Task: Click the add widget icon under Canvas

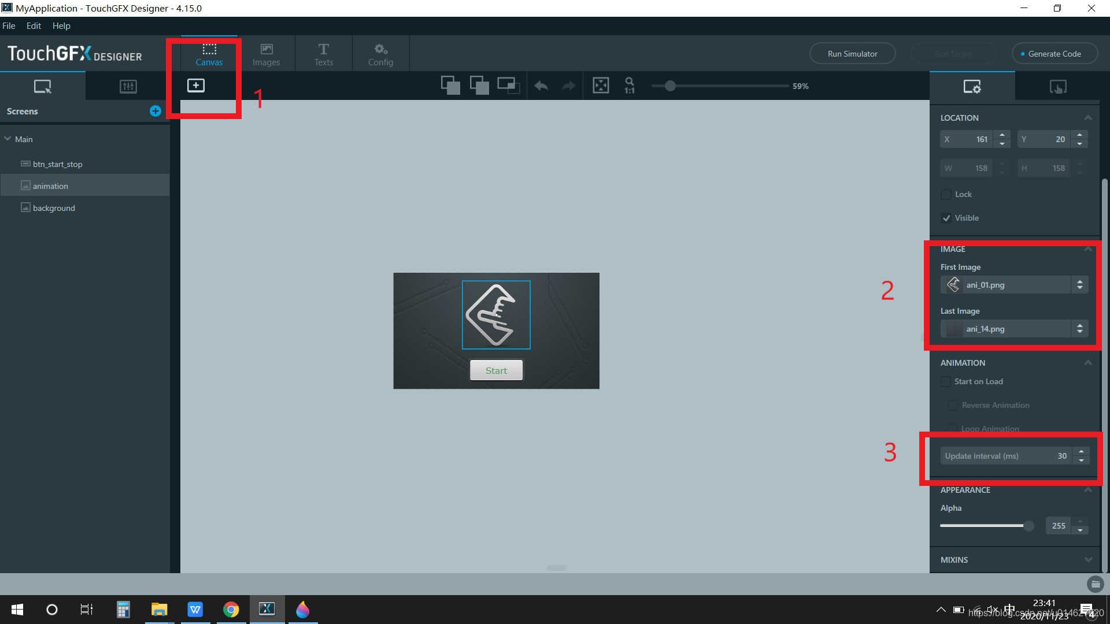Action: pyautogui.click(x=196, y=86)
